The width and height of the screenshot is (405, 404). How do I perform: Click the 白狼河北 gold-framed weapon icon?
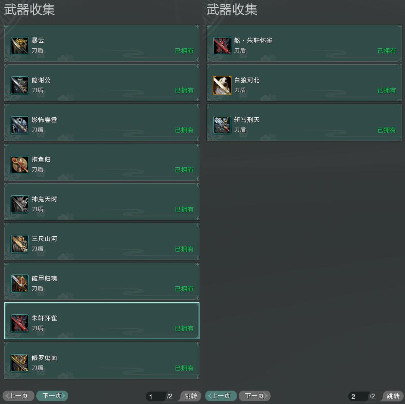coord(222,85)
